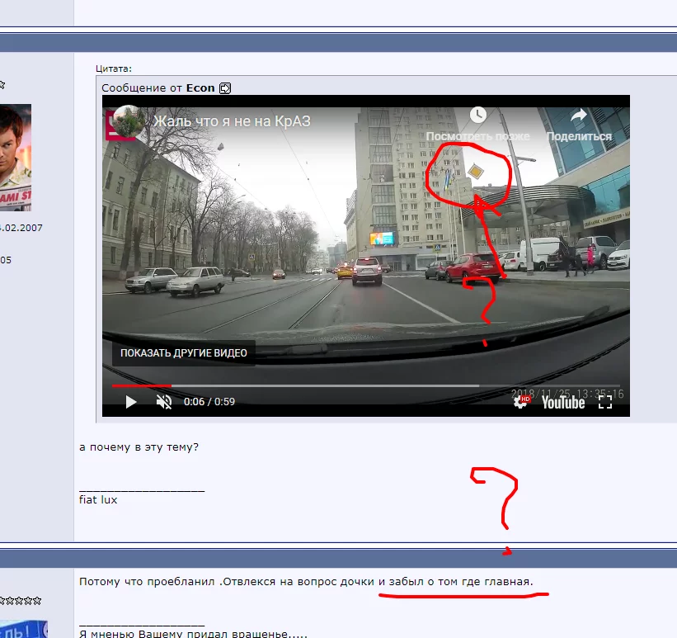This screenshot has width=677, height=638.
Task: Click the video time 0:06 / 0:59
Action: pos(209,402)
